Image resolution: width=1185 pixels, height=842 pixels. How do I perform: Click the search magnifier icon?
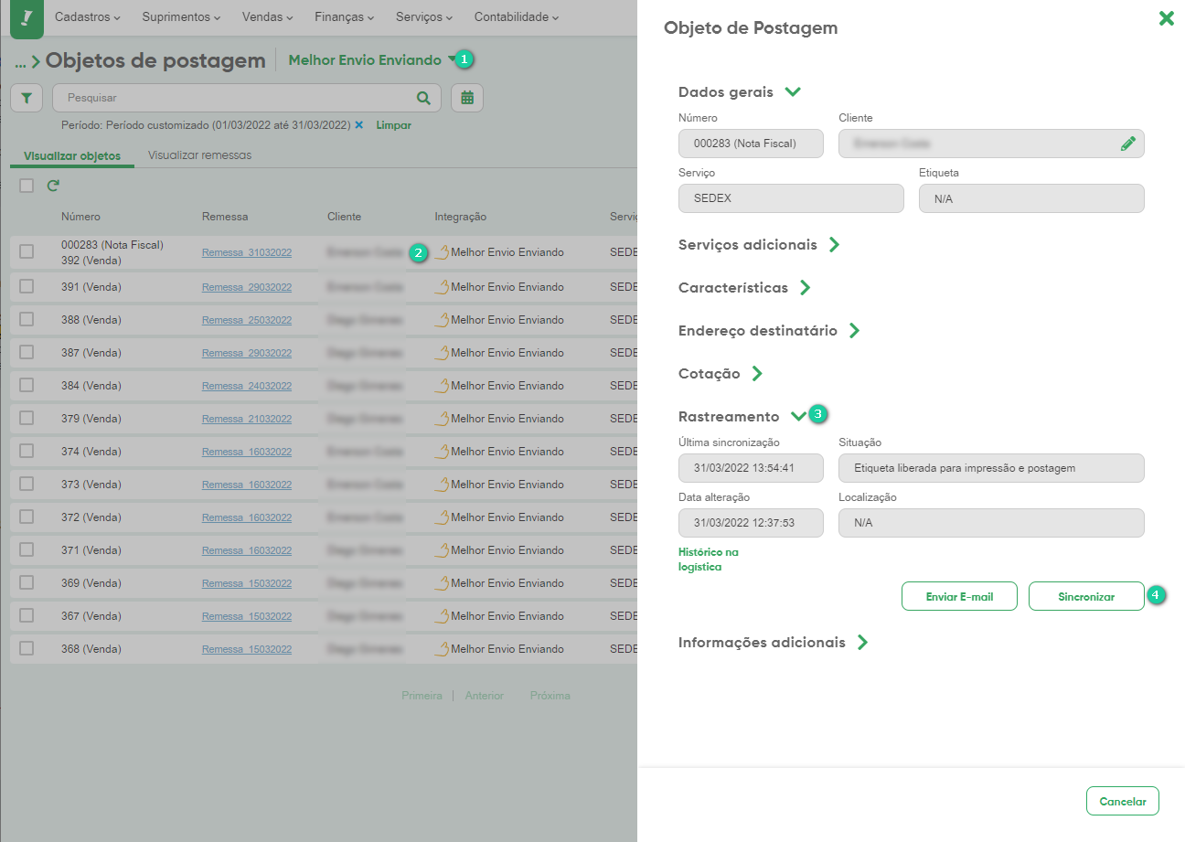(x=423, y=98)
